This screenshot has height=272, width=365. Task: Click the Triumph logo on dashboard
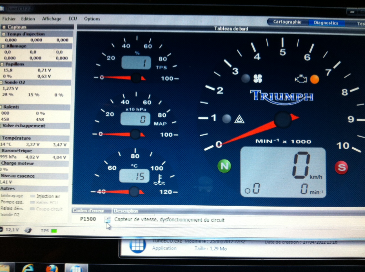click(282, 97)
